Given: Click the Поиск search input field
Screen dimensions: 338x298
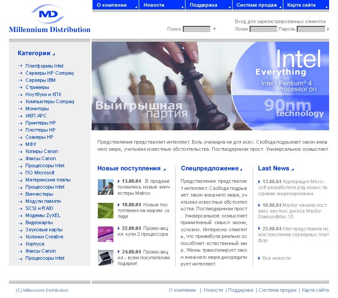Looking at the screenshot, I should click(x=197, y=29).
